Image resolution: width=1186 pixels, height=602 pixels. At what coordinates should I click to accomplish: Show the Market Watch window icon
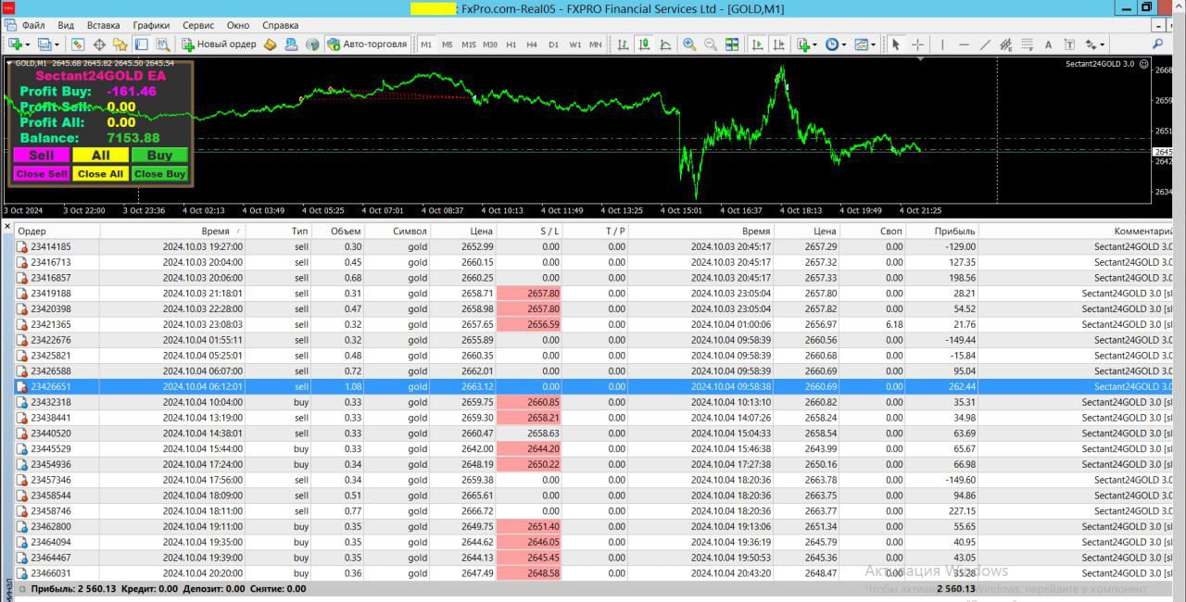(78, 44)
